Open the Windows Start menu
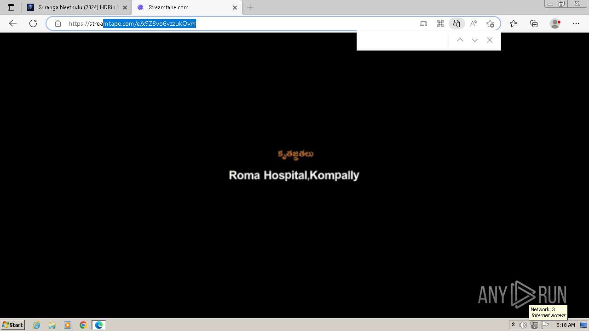589x331 pixels. [12, 325]
